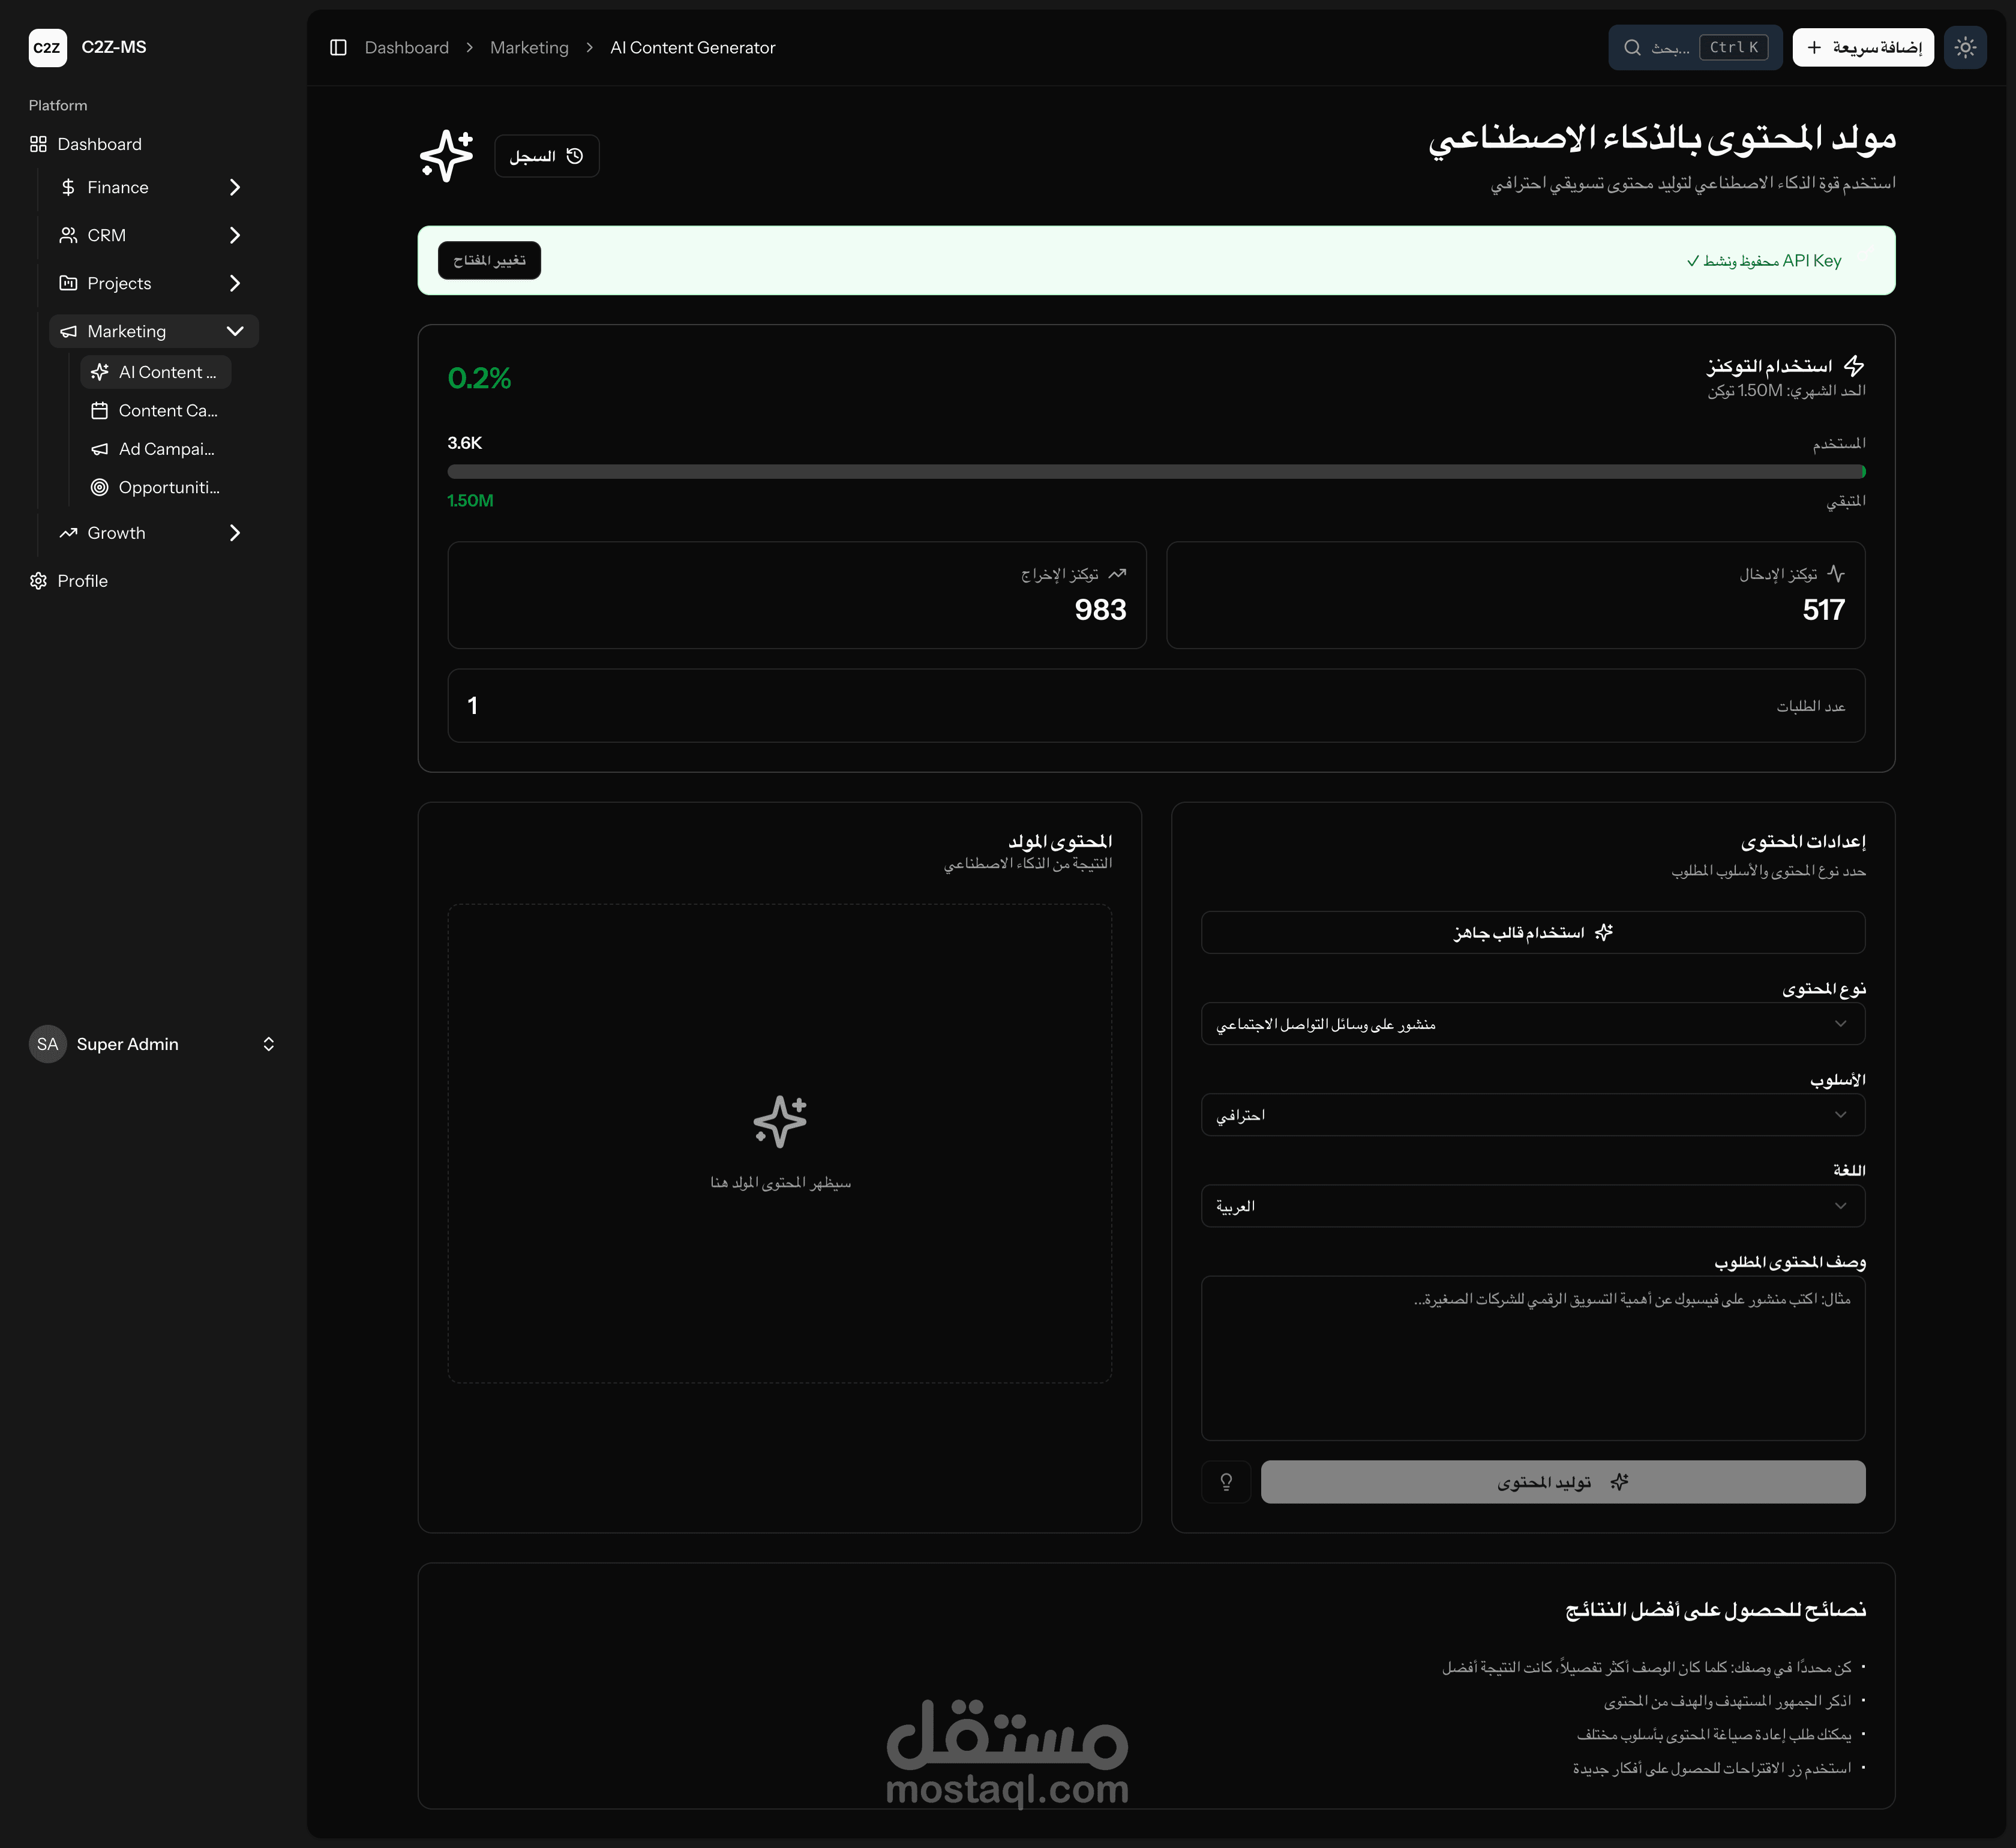Open the Profile settings gear item
Viewport: 2016px width, 1848px height.
[82, 581]
